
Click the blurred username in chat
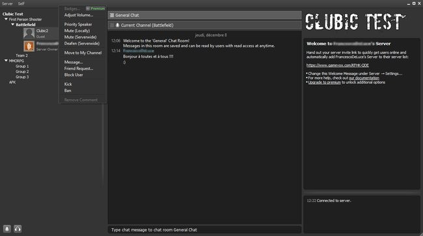click(x=139, y=51)
